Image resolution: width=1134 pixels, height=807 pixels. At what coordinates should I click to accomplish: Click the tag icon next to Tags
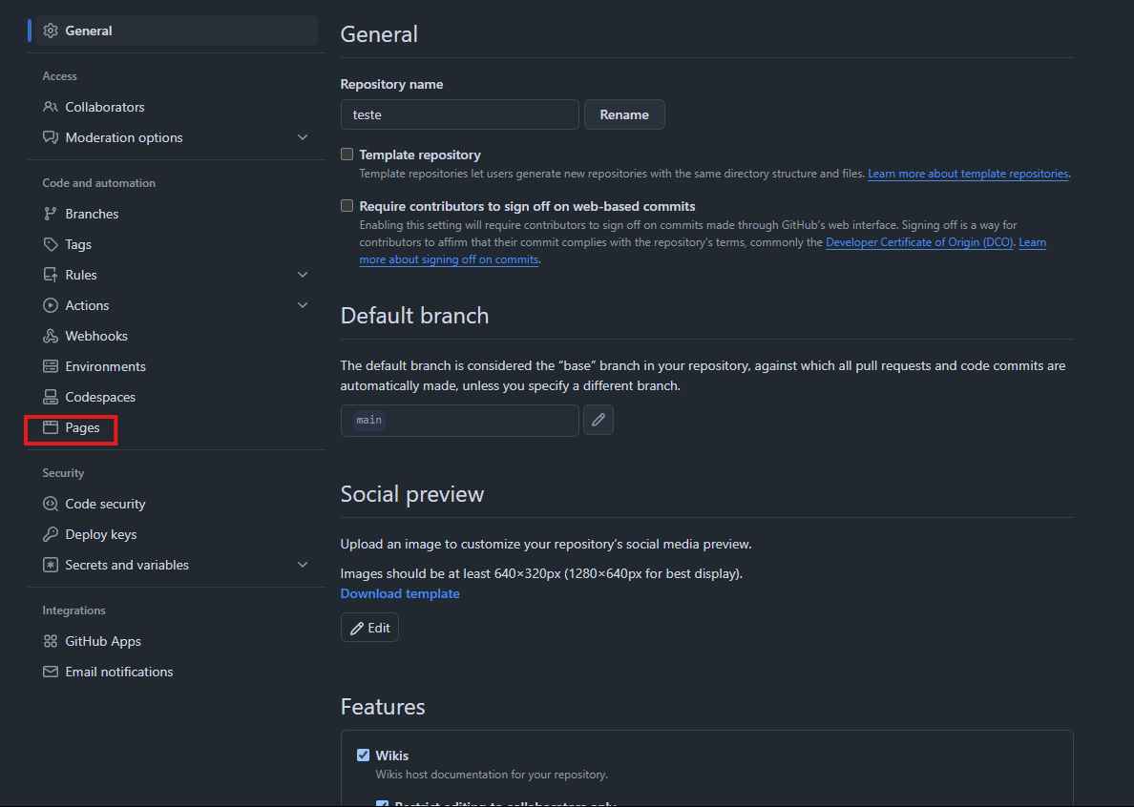click(50, 244)
